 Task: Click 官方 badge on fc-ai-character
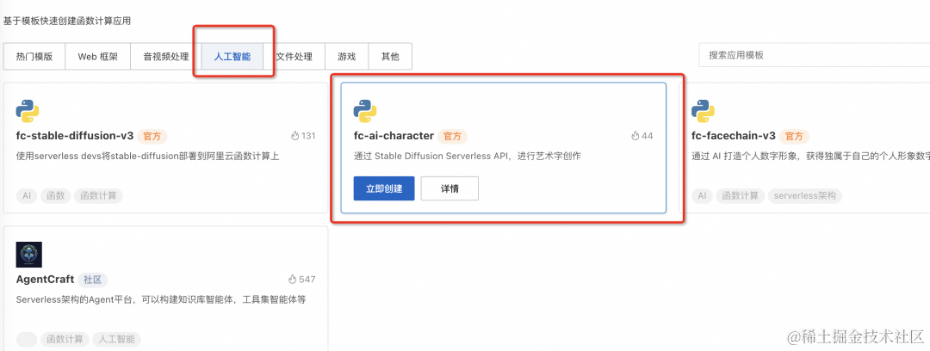453,137
